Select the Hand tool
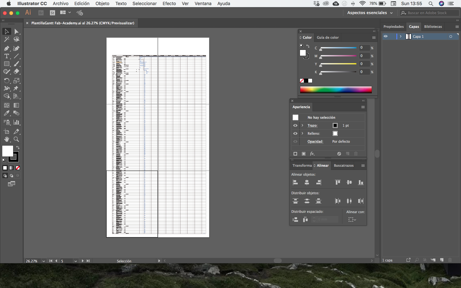 (6, 140)
